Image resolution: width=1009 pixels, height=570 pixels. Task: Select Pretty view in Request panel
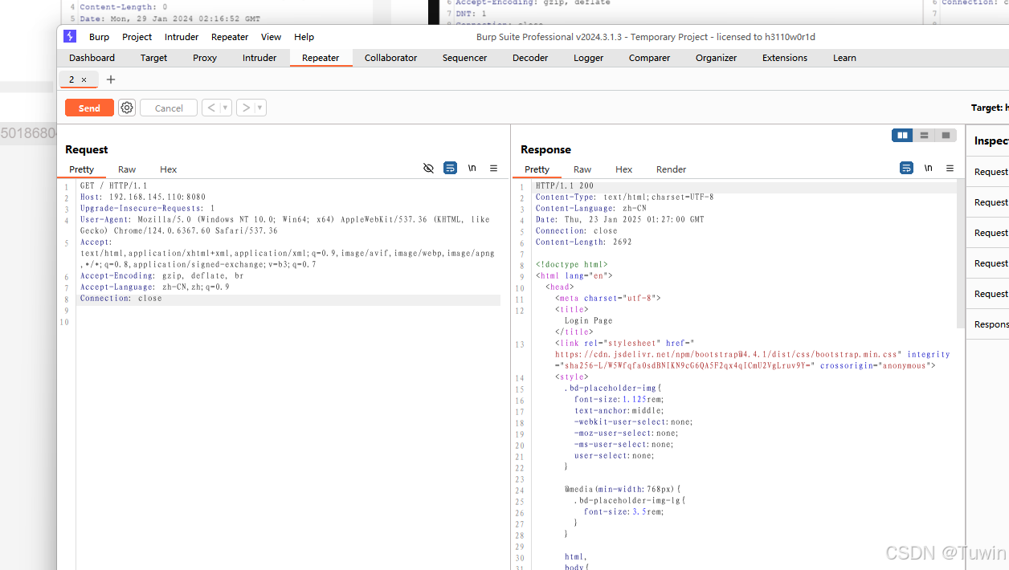(x=81, y=169)
